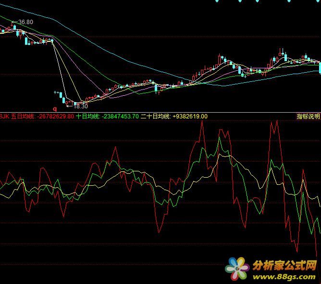Click the red q marker under the candlesticks
The height and width of the screenshot is (284, 321).
pos(55,109)
